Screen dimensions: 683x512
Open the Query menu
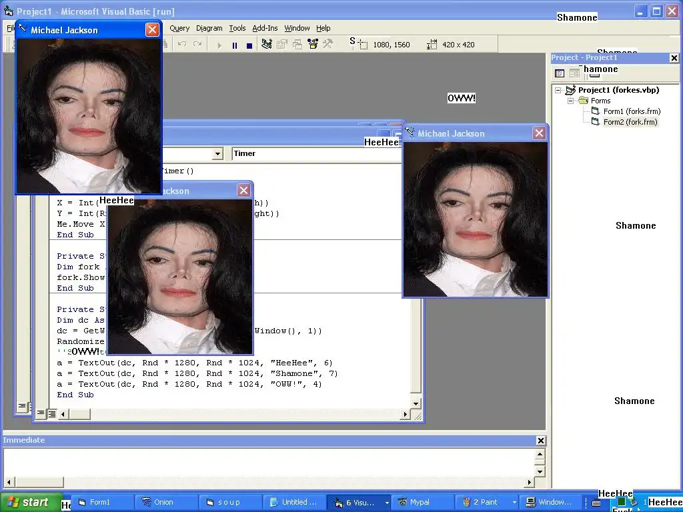(x=179, y=28)
